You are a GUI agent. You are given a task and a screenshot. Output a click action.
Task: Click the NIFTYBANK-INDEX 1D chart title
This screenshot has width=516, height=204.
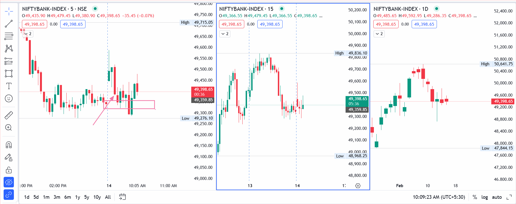point(401,9)
